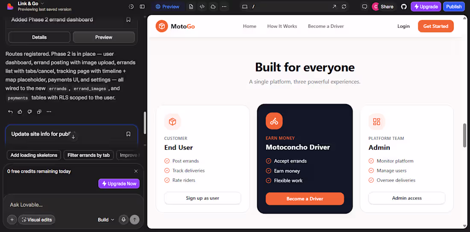Bookmark the 'Added Phase 2 errand dashboard' card
The image size is (470, 232).
pos(128,20)
